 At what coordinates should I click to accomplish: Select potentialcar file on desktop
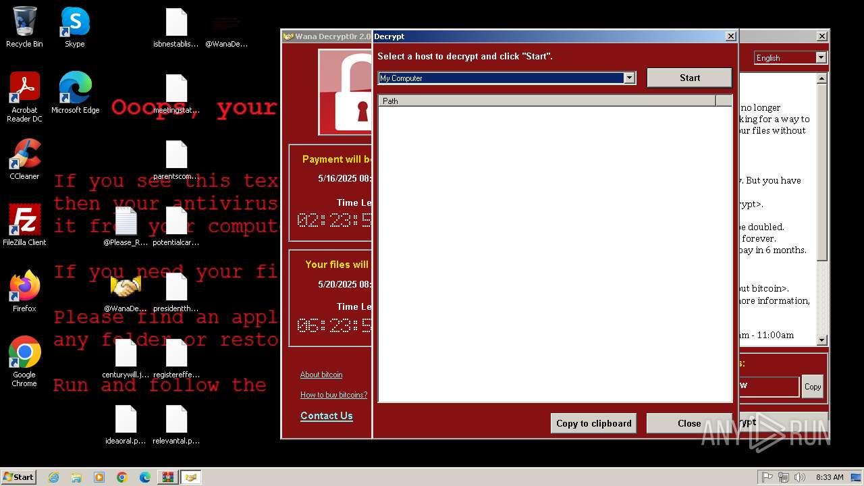(176, 226)
